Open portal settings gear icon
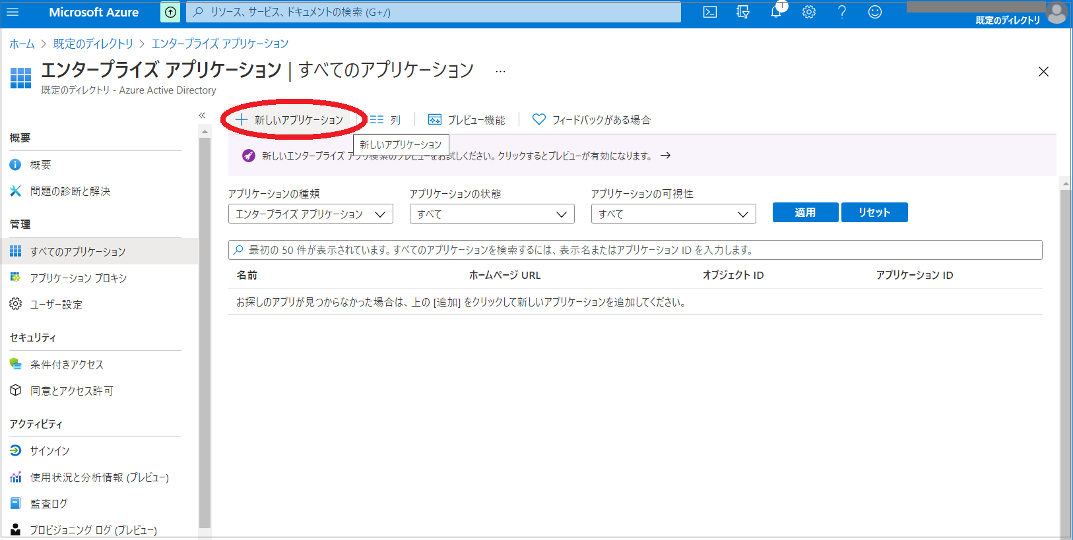Viewport: 1073px width, 540px height. coord(809,12)
